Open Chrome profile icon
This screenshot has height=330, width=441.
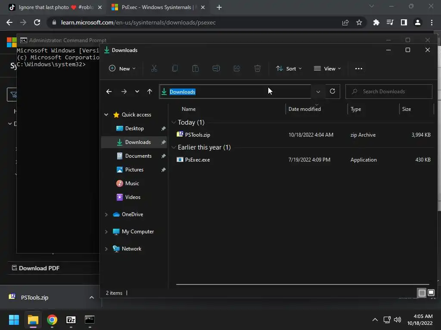[x=418, y=22]
